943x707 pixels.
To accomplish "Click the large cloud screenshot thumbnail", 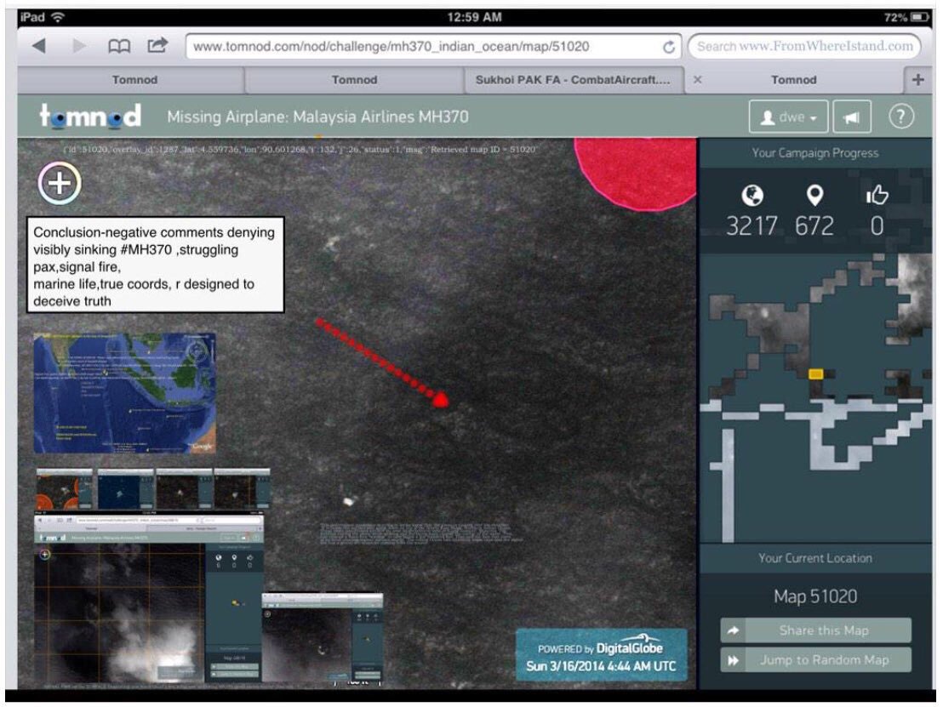I will coord(149,597).
